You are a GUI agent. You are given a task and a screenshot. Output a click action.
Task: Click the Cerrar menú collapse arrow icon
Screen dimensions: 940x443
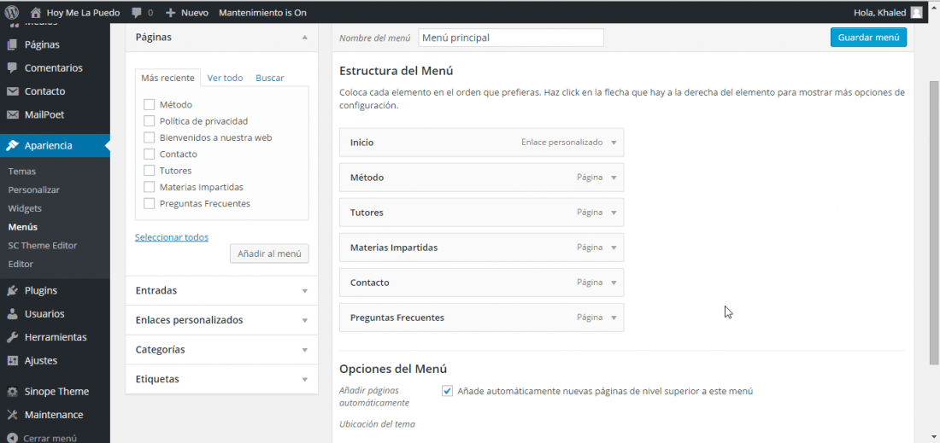[12, 438]
